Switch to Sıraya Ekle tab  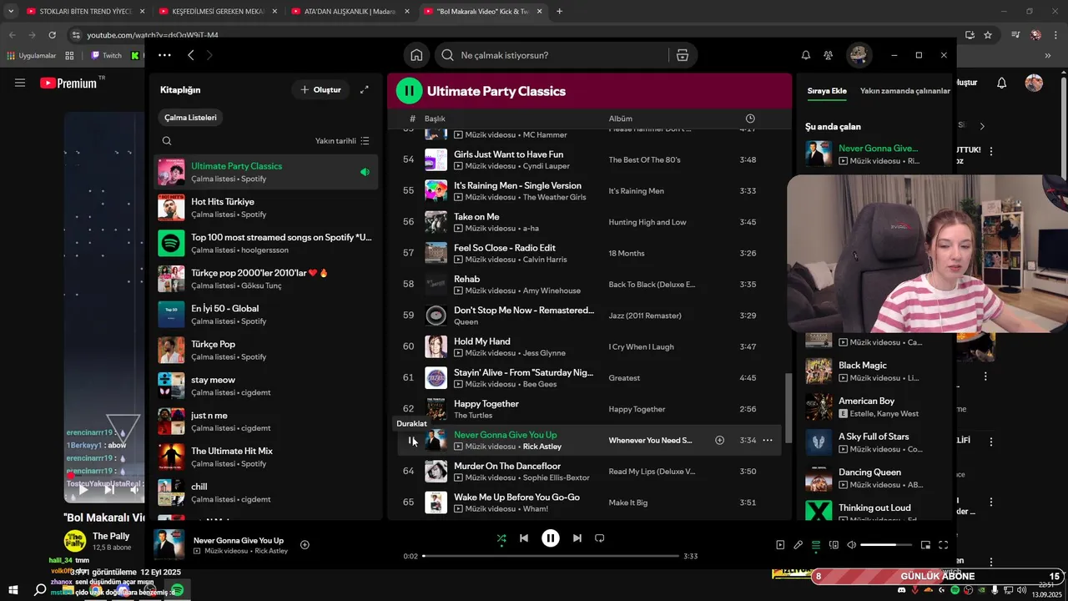(827, 91)
